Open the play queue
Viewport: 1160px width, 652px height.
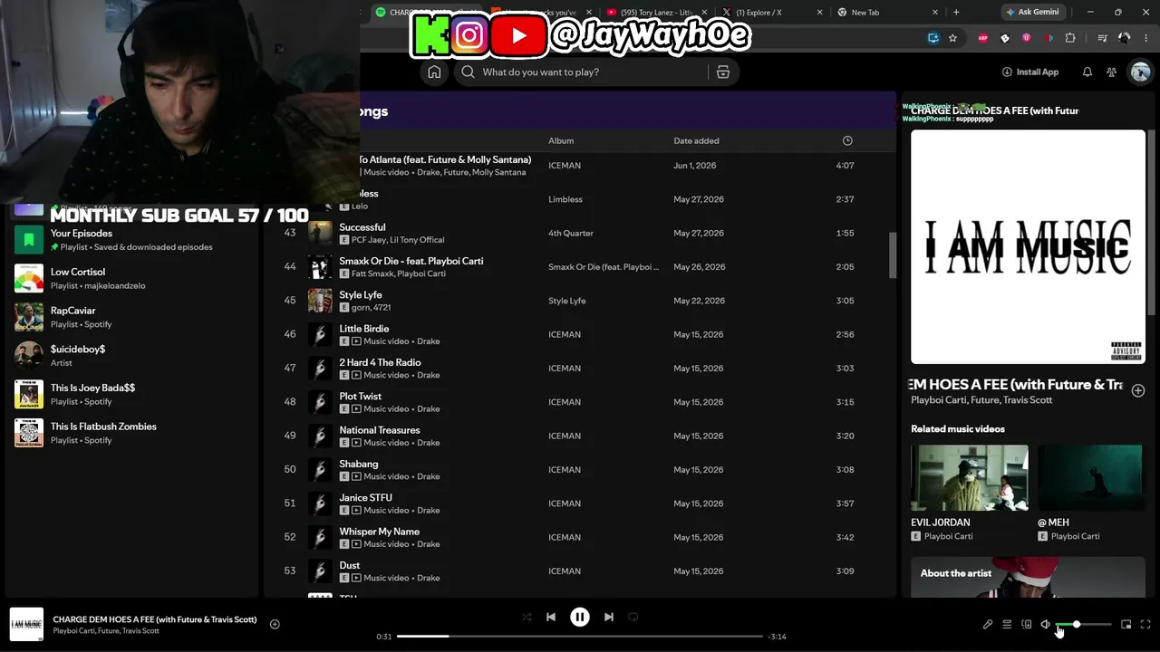pos(1007,624)
